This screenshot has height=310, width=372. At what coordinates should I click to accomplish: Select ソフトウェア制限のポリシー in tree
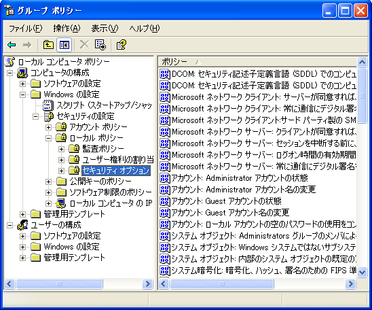(111, 192)
